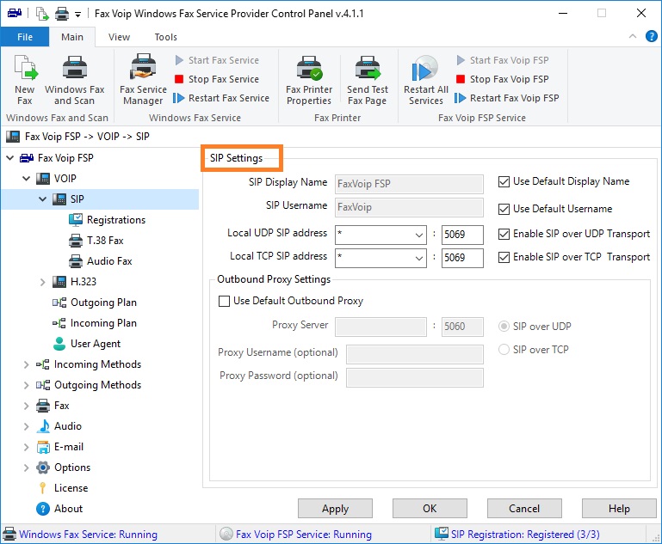Click quick access new fax icon
The height and width of the screenshot is (544, 662).
(x=42, y=14)
